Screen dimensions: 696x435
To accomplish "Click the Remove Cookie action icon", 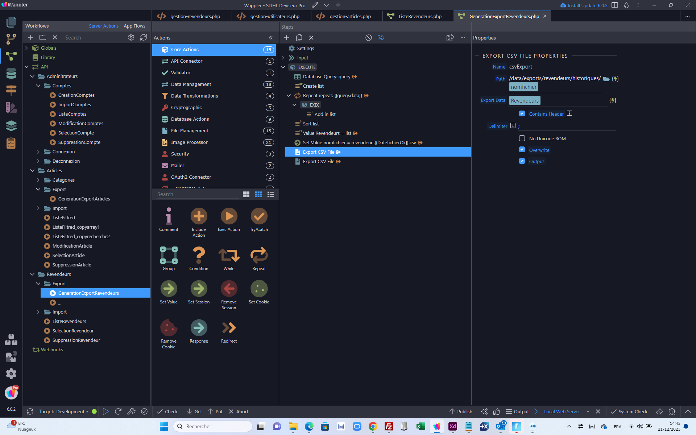I will pos(169,328).
